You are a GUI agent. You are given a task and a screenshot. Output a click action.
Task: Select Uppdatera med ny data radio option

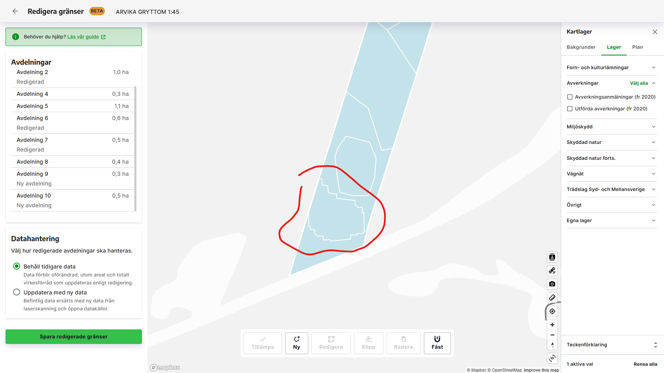click(17, 292)
